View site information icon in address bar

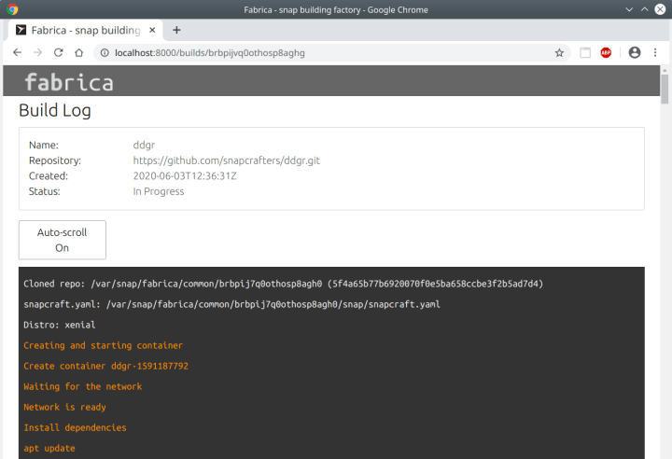coord(105,53)
